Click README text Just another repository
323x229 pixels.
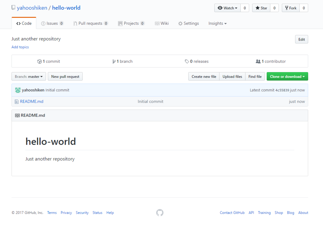click(50, 159)
